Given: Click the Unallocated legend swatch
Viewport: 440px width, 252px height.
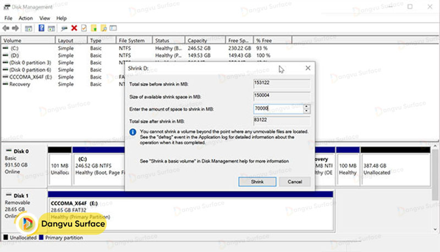Looking at the screenshot, I should [x=5, y=237].
